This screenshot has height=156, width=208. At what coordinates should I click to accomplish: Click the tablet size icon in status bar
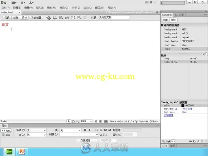coord(100,121)
